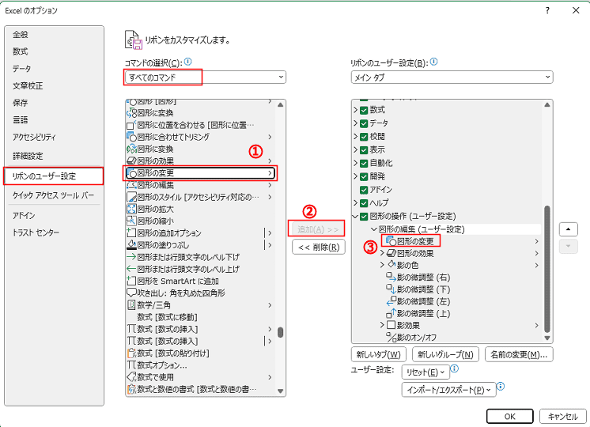
Task: Uncheck the 数式 tab checkbox
Action: (x=364, y=110)
